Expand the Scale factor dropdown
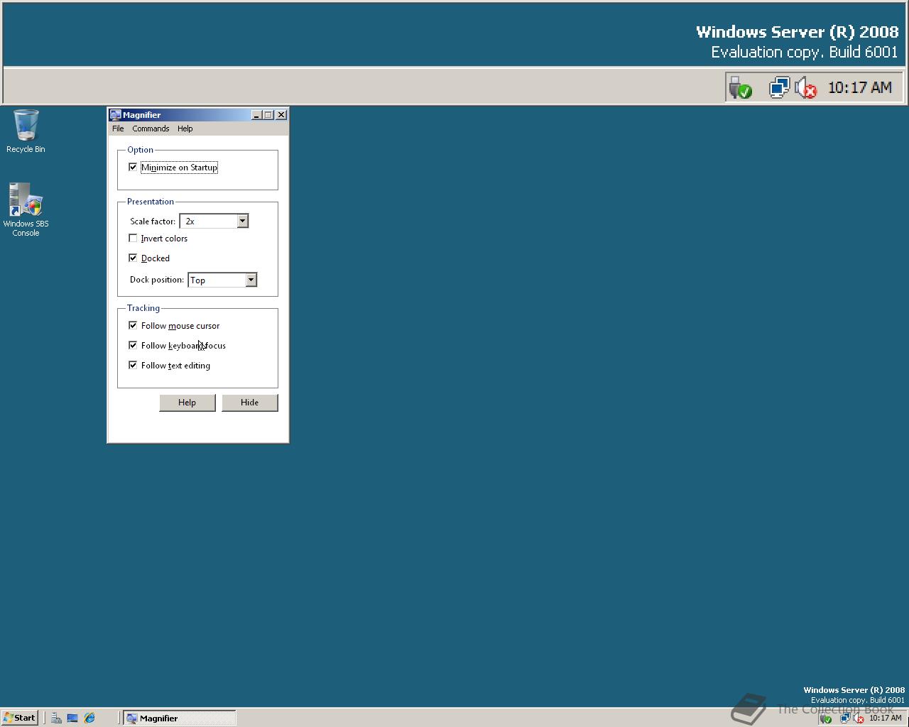The image size is (909, 727). (242, 221)
